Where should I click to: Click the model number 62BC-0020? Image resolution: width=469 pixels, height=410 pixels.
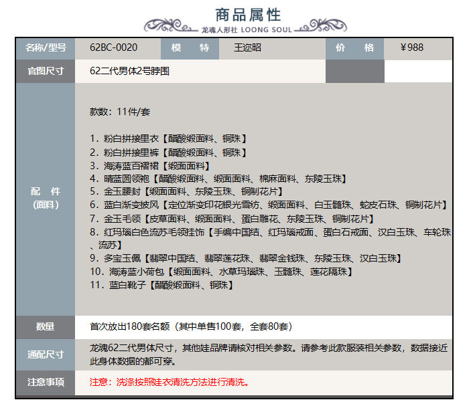(114, 47)
